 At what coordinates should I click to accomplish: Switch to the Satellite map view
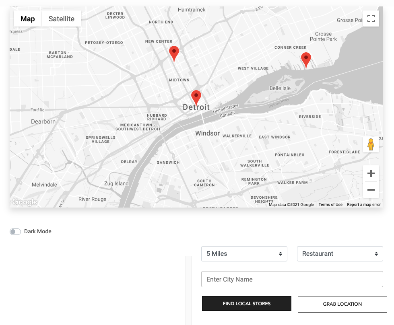point(61,19)
